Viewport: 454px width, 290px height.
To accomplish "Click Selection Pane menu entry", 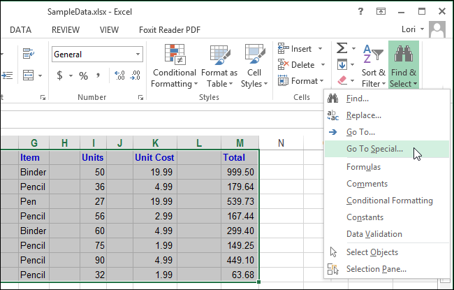I will [x=376, y=269].
